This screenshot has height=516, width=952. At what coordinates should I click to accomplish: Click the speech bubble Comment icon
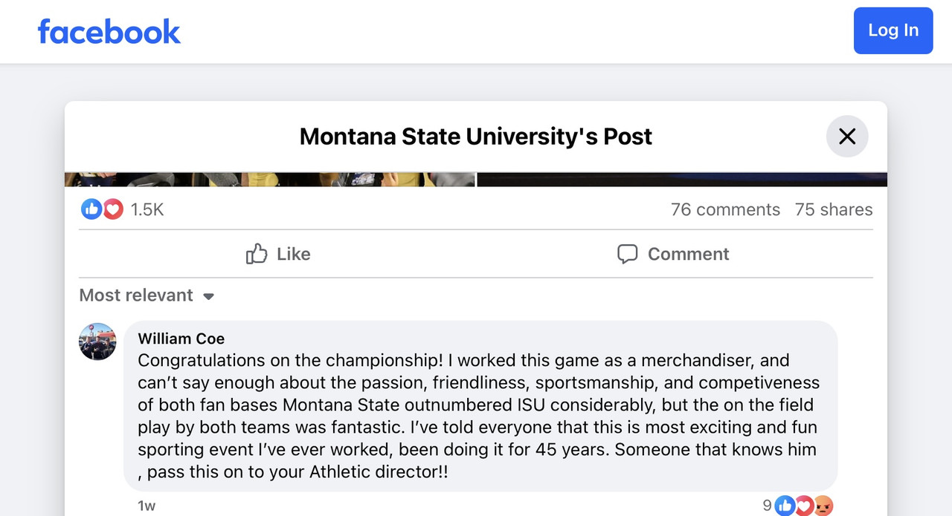tap(627, 254)
